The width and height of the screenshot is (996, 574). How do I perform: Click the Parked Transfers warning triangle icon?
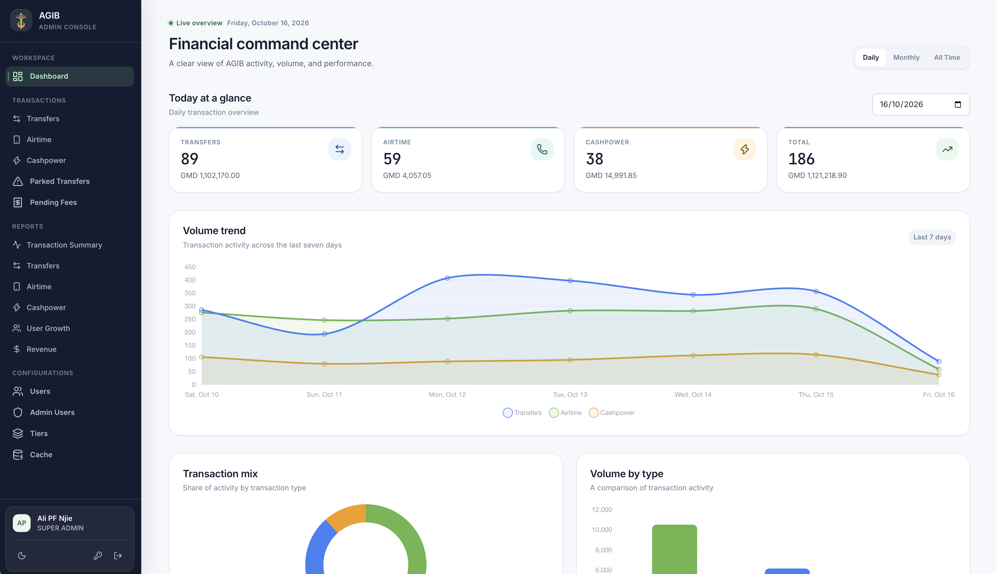coord(18,181)
